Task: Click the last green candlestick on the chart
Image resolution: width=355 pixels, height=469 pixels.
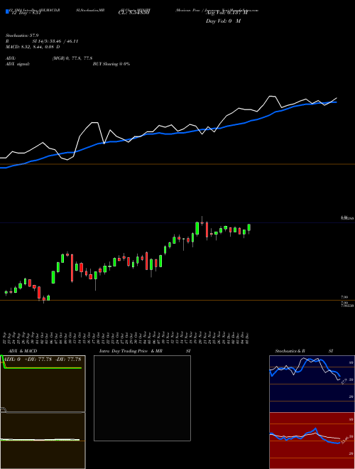Action: [249, 227]
